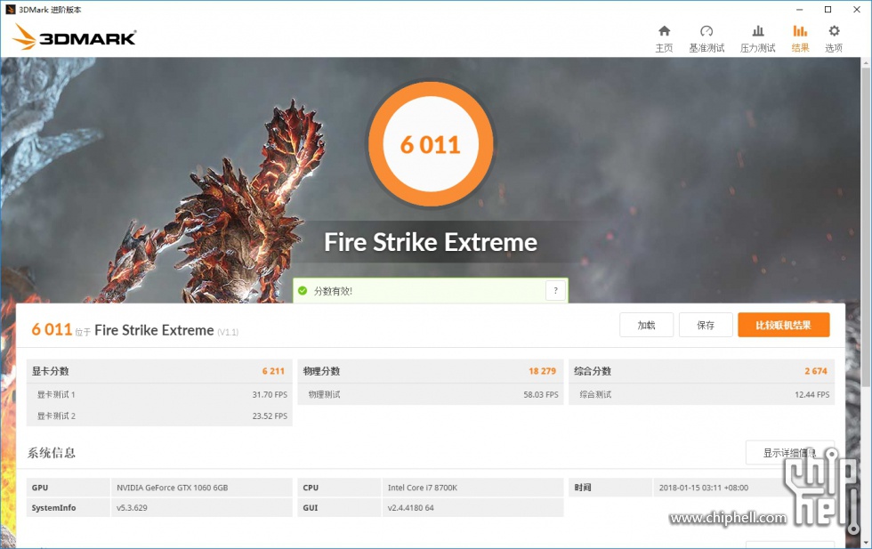Minimize the 3DMark window
872x549 pixels.
click(x=799, y=10)
